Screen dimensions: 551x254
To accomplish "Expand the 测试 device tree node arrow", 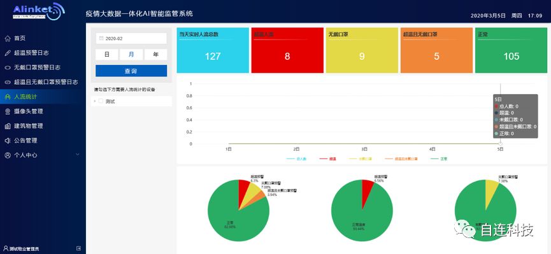I will point(94,101).
